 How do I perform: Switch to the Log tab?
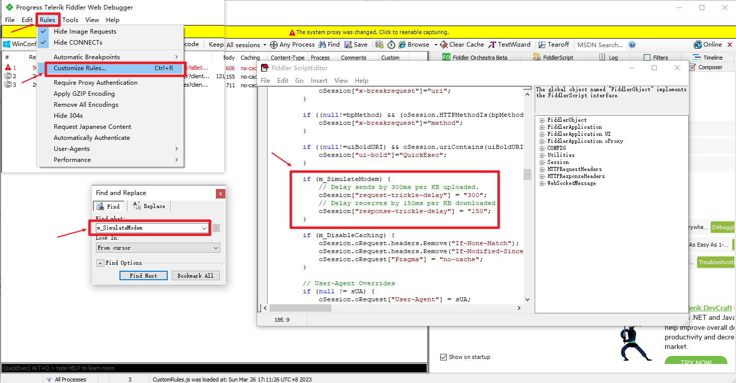pyautogui.click(x=608, y=58)
